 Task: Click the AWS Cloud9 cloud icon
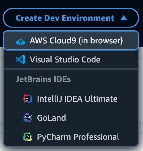click(20, 42)
